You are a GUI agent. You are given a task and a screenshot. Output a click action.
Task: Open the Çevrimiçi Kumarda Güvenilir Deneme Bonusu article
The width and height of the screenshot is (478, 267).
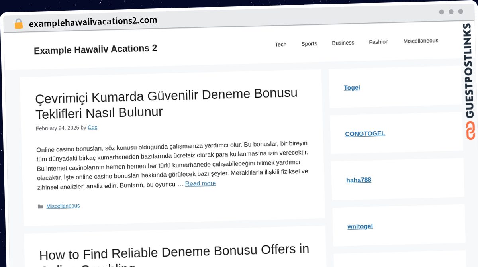(x=167, y=103)
